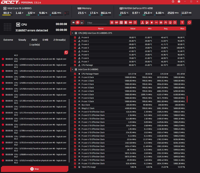Uncheck the CPU Package Power checkbox
Viewport: 200px width, 173px height.
click(x=75, y=74)
